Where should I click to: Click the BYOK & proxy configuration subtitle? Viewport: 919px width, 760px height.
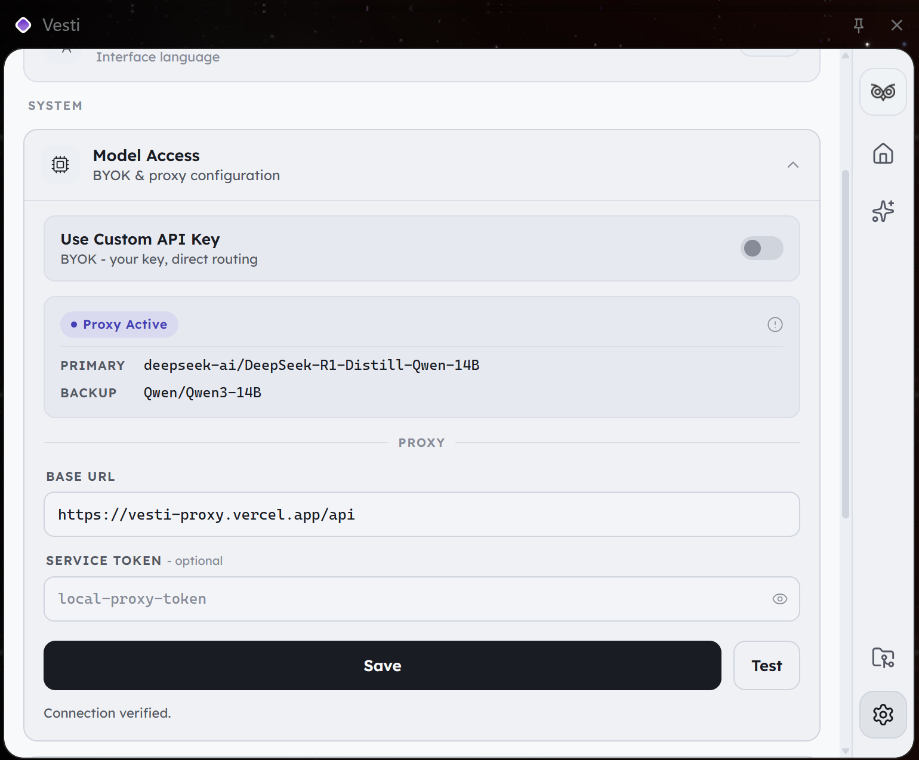186,176
